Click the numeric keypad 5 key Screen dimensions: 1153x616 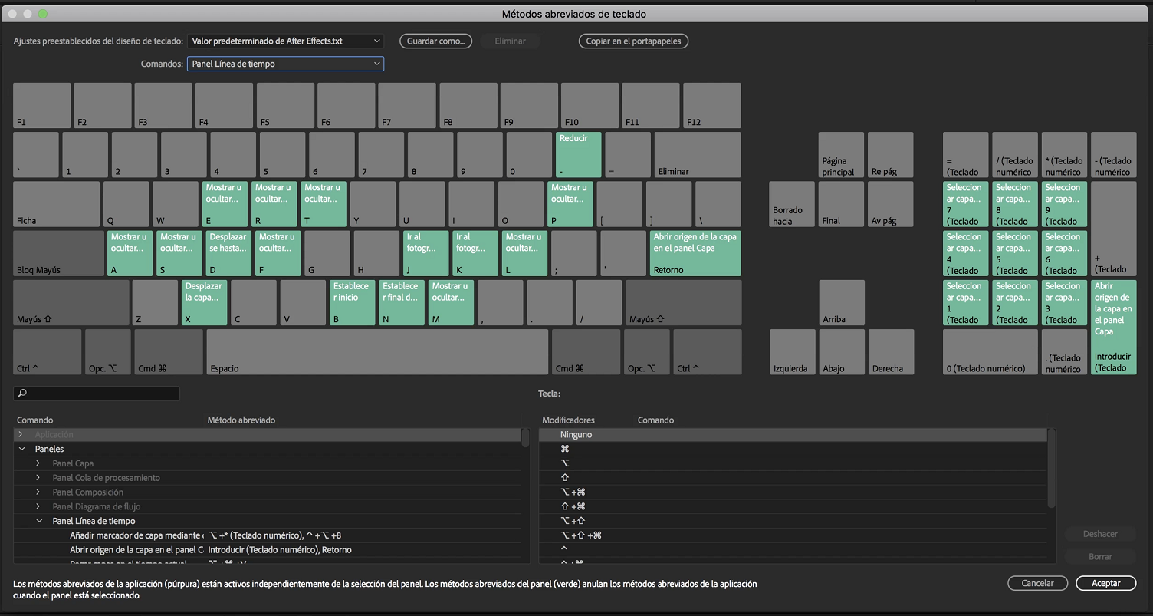(1015, 253)
